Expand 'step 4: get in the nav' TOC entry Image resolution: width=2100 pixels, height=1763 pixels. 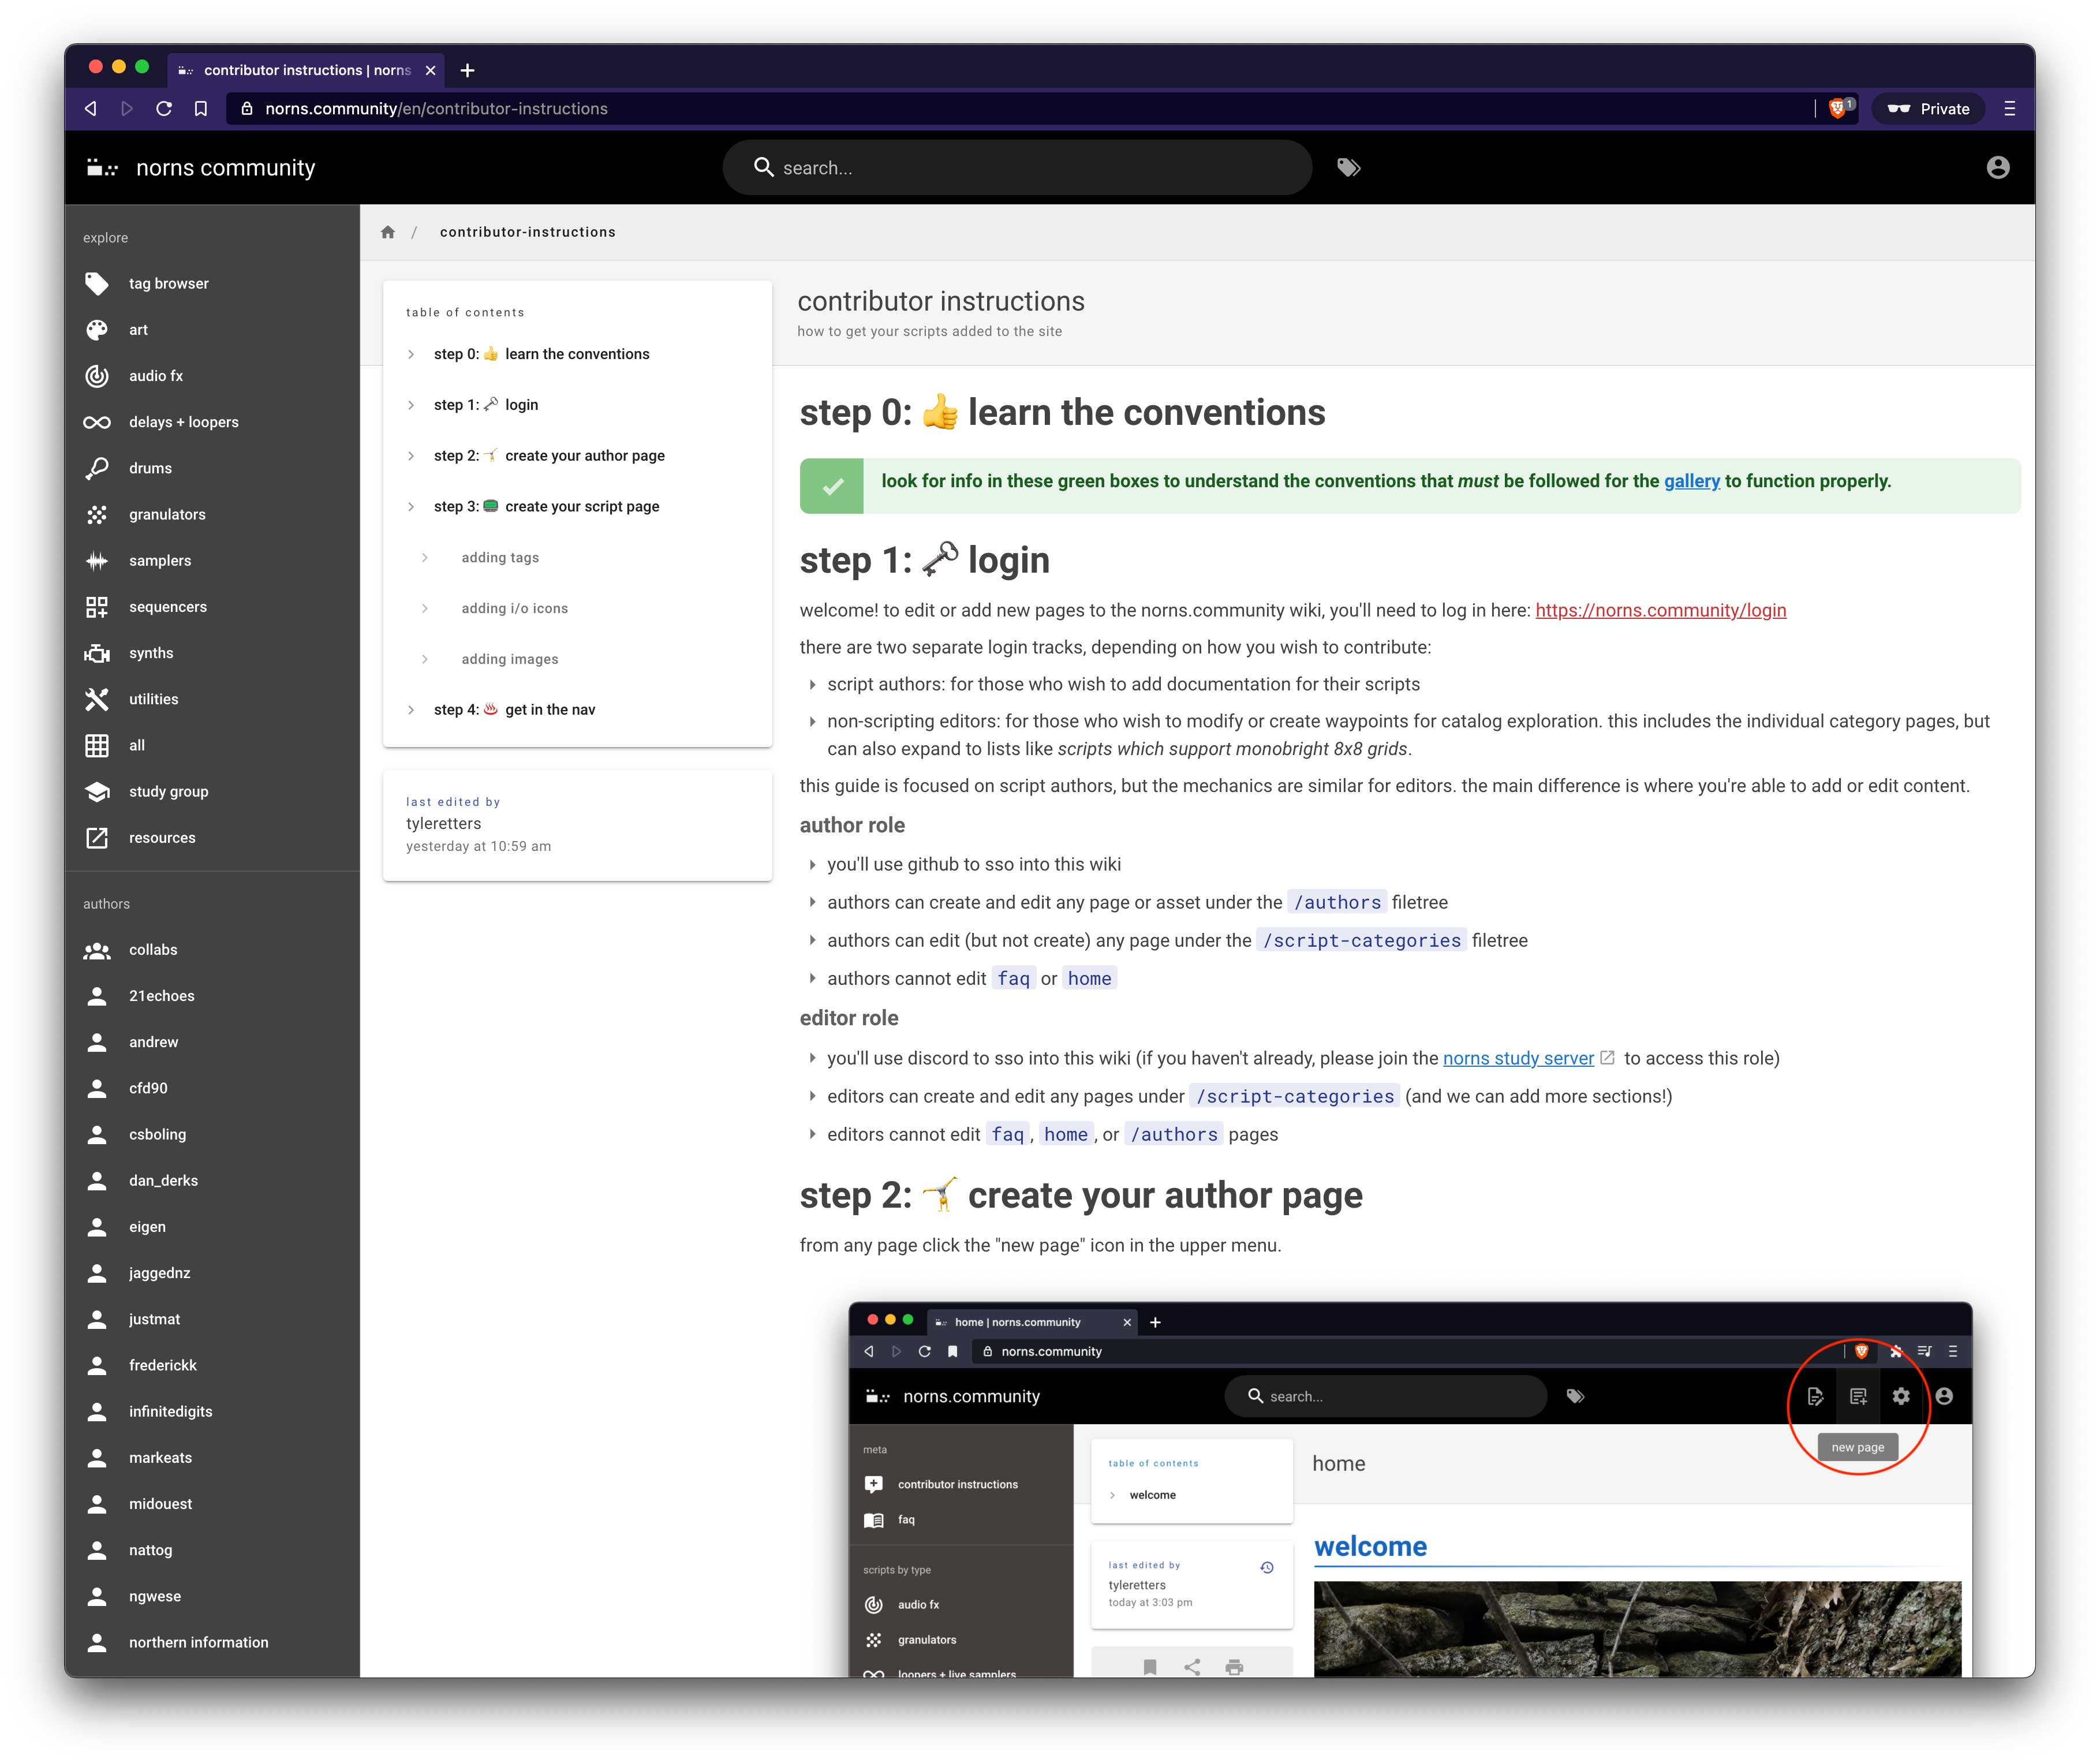coord(411,710)
